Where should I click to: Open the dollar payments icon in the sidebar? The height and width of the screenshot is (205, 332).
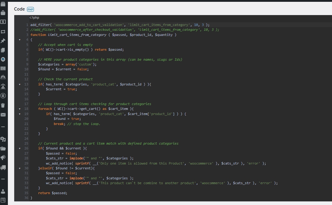pos(3,22)
